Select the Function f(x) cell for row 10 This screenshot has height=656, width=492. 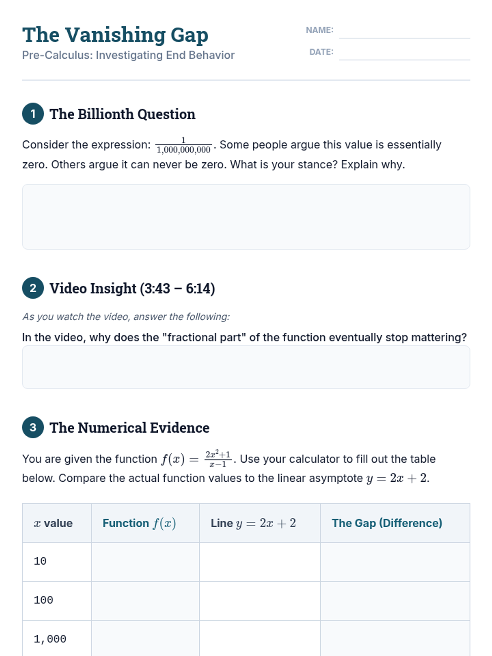[145, 562]
